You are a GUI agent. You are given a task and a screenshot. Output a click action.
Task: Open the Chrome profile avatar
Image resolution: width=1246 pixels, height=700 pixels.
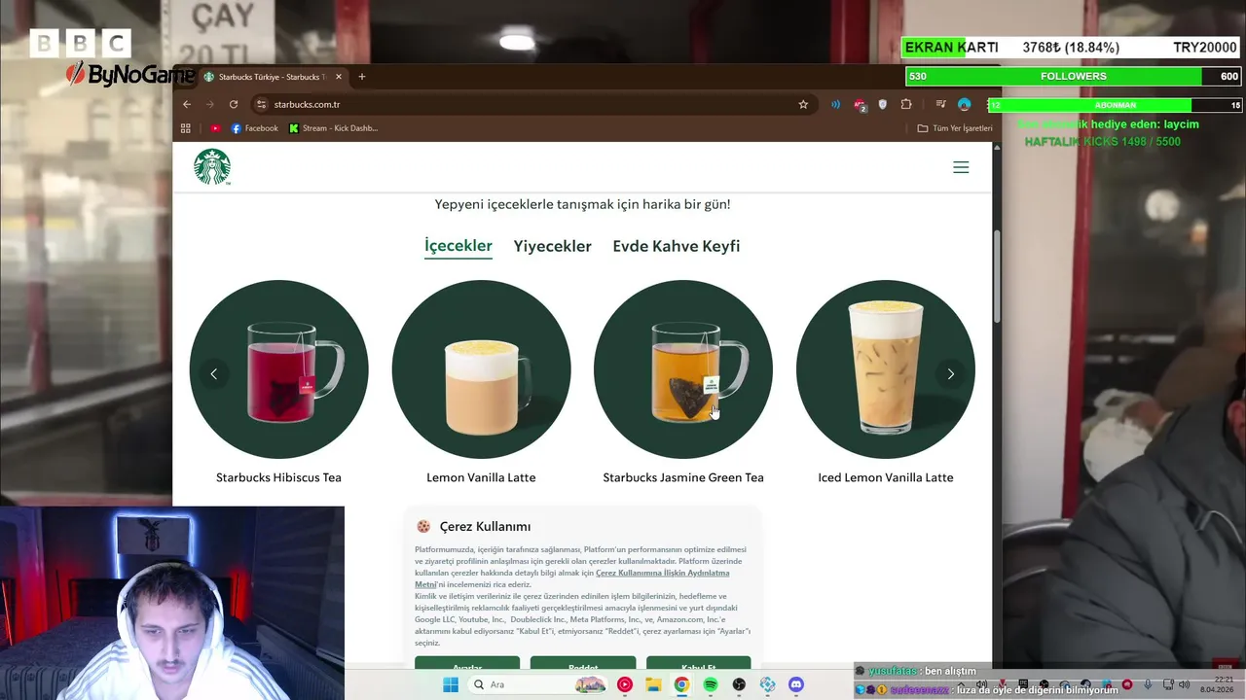[x=964, y=104]
